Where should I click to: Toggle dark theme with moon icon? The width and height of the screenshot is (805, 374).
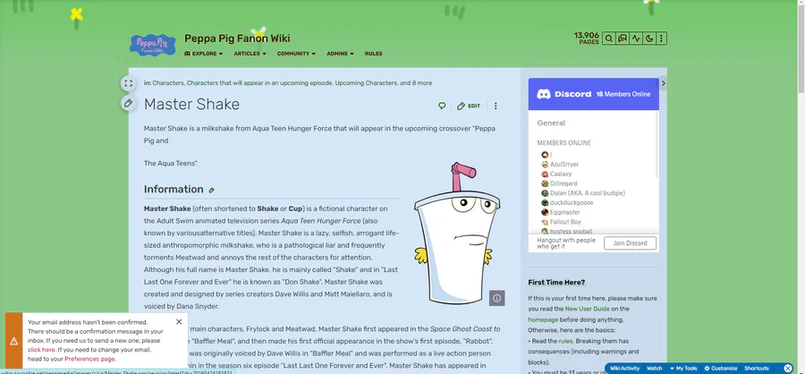click(x=649, y=38)
